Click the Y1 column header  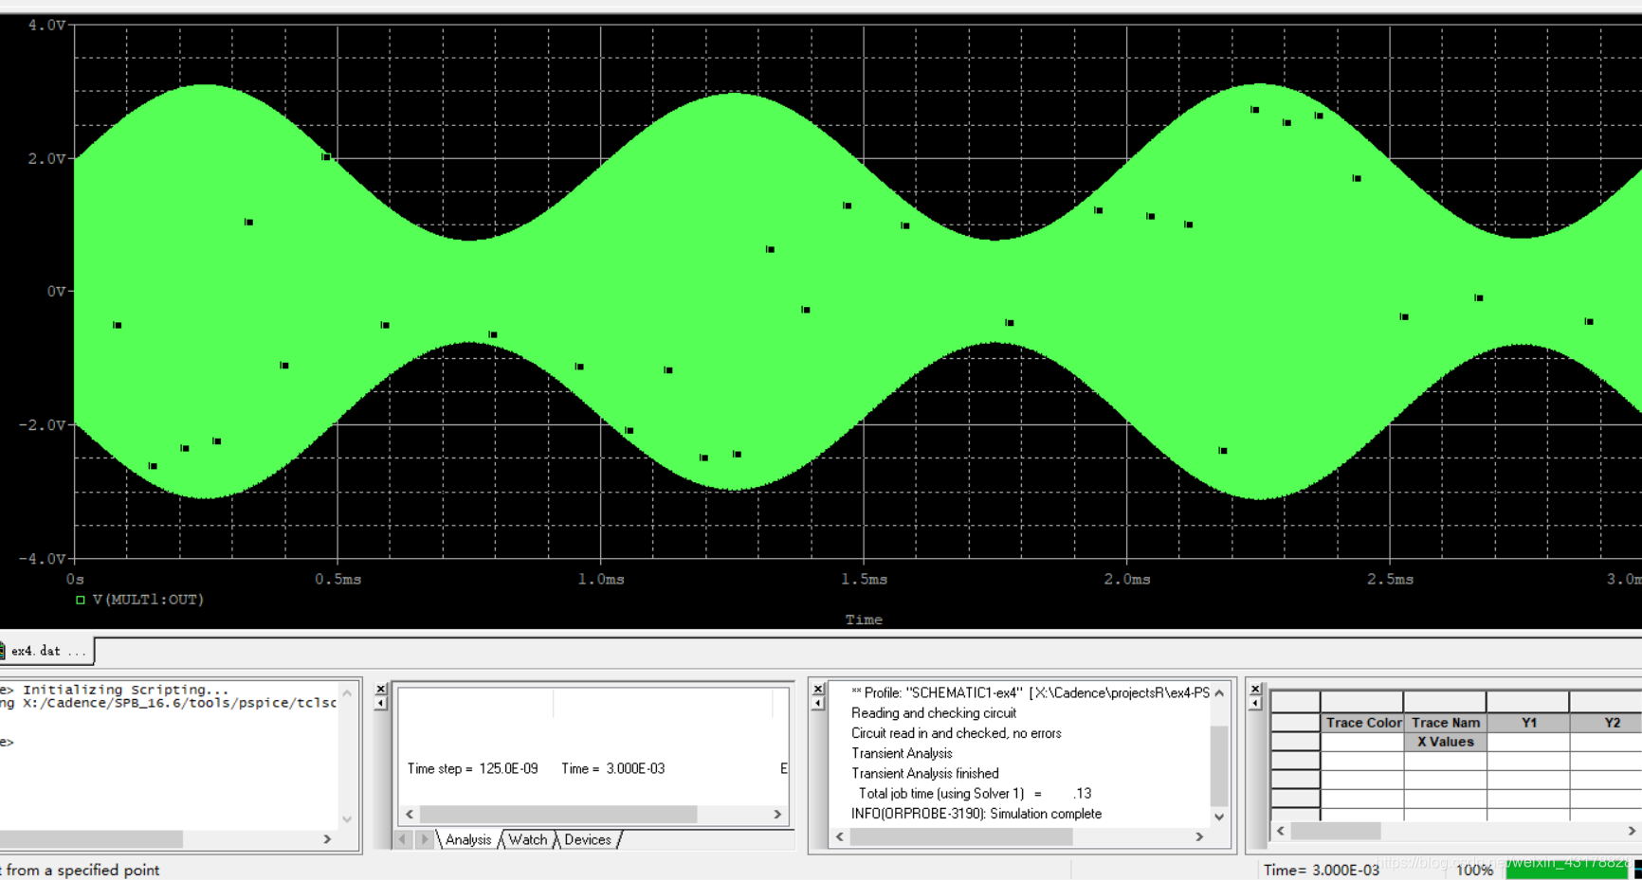click(x=1528, y=723)
